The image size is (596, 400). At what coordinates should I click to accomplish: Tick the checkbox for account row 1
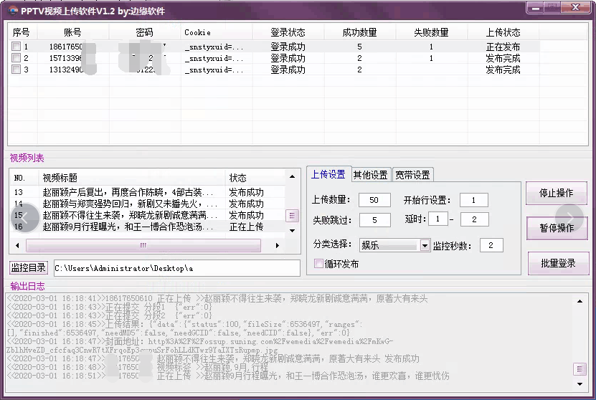coord(16,47)
